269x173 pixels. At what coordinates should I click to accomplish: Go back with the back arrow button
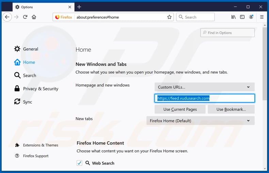[x=7, y=17]
